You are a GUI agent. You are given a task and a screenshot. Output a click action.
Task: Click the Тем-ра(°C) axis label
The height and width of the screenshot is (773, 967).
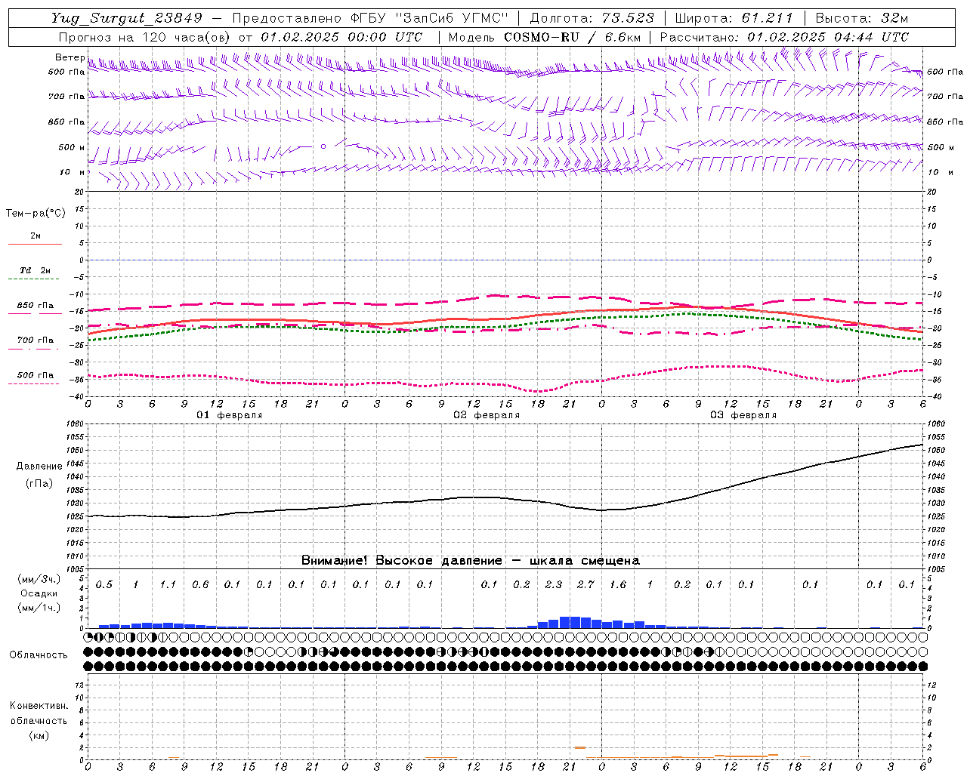(x=36, y=214)
